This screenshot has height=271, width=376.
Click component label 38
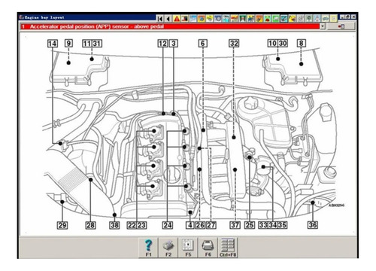tap(114, 225)
